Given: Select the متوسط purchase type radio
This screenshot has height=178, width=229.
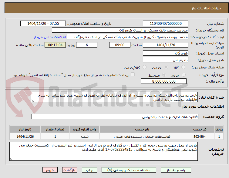Looking at the screenshot, I should click(x=164, y=75).
